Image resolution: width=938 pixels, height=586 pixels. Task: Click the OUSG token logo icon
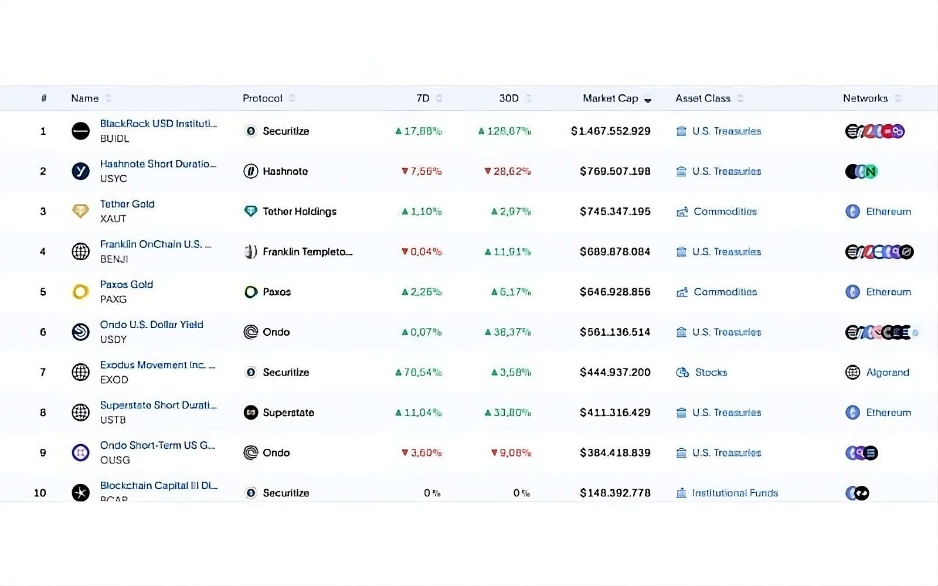point(80,453)
